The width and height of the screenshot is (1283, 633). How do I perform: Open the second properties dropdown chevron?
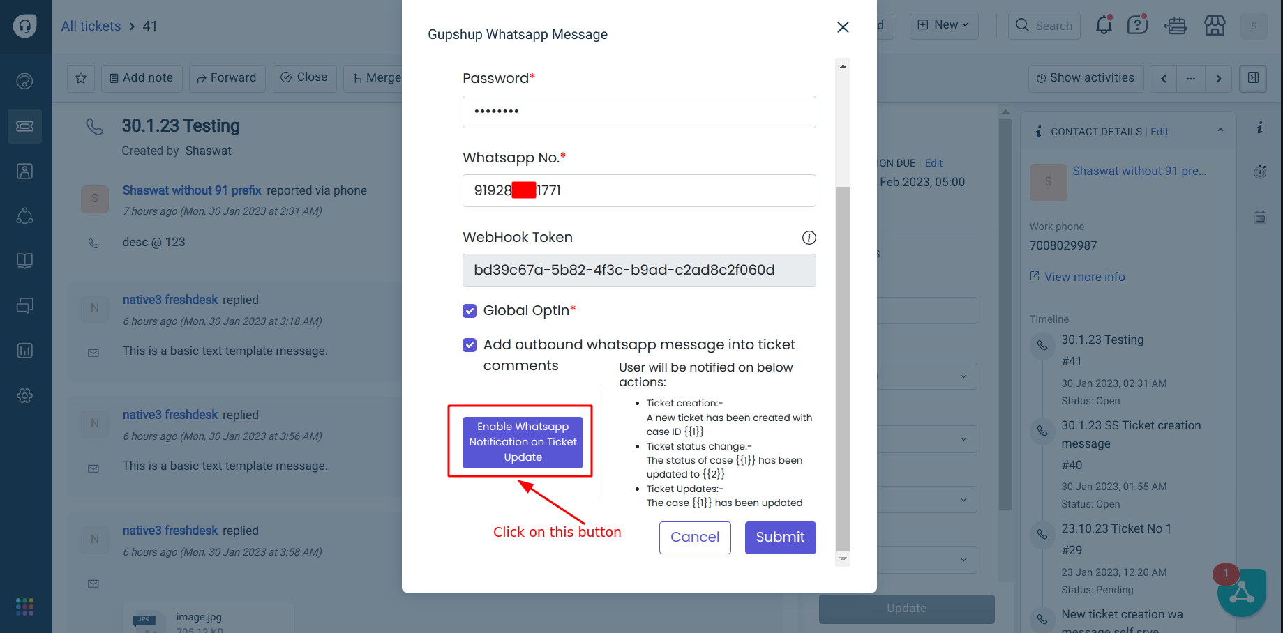963,440
